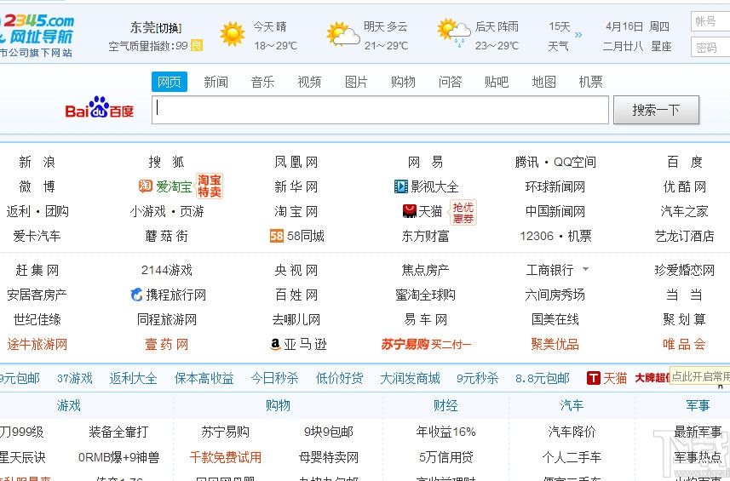Click the 爱淘宝 orange icon
Screen dimensions: 730x481
tap(146, 186)
